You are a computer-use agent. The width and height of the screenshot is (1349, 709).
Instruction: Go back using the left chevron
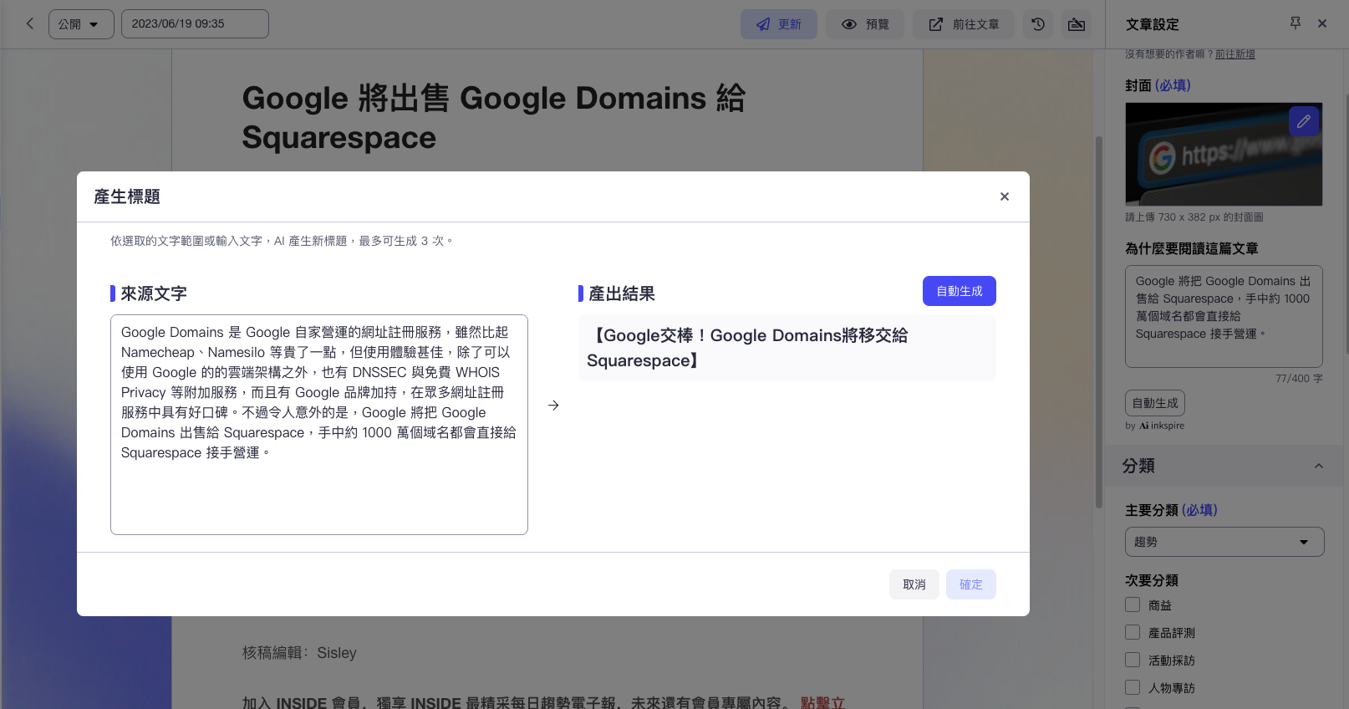[30, 23]
